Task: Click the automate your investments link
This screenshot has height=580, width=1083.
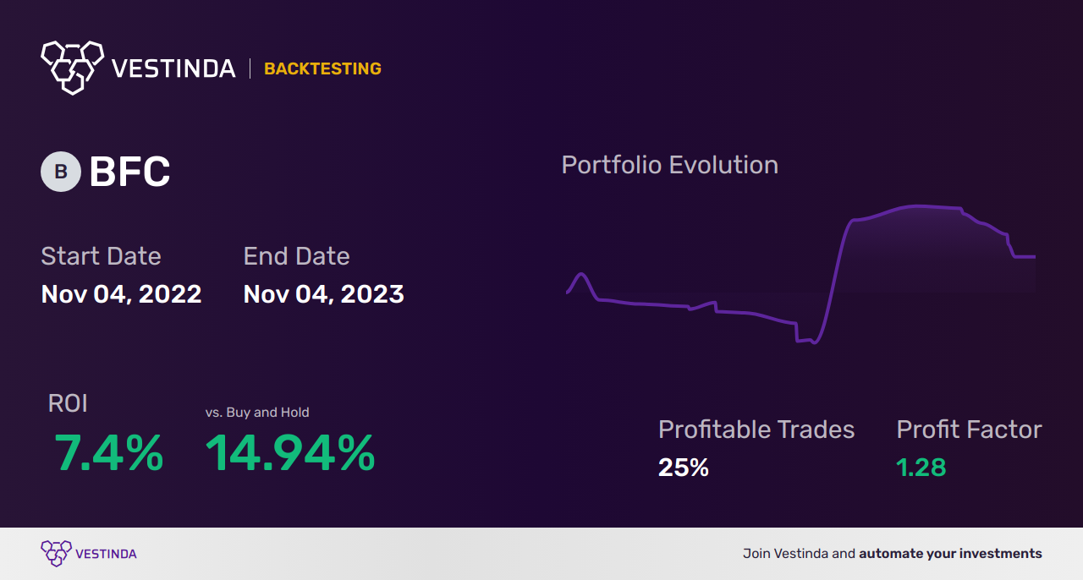Action: click(x=950, y=554)
